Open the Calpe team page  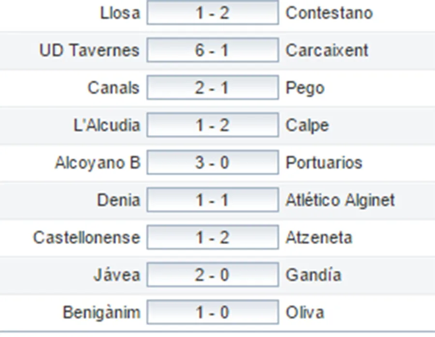click(307, 125)
